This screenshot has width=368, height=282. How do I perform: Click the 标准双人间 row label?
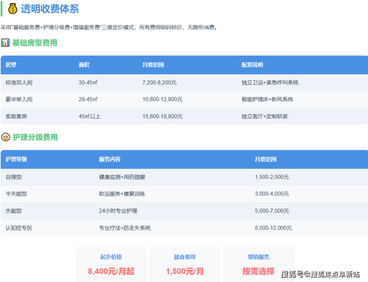[19, 83]
